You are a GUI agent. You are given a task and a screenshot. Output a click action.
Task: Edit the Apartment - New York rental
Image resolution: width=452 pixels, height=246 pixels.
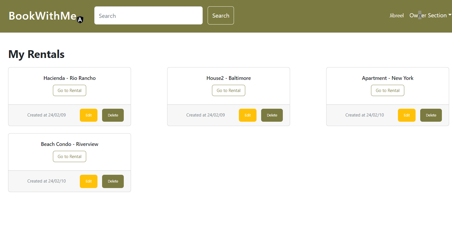[407, 115]
